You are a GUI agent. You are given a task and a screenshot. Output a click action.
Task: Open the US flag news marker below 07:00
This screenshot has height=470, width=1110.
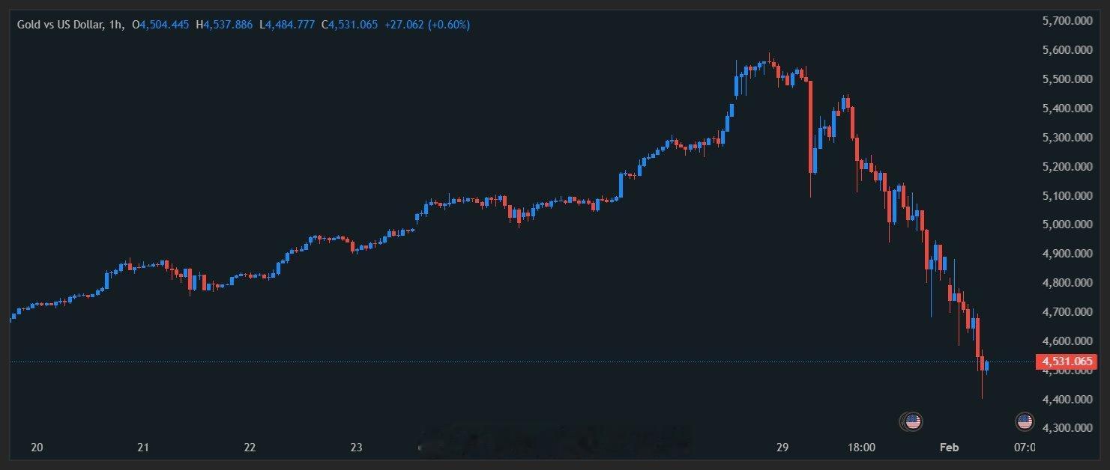pos(1025,421)
